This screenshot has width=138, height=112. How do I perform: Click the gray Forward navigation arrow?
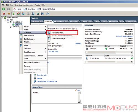[x=8, y=9]
